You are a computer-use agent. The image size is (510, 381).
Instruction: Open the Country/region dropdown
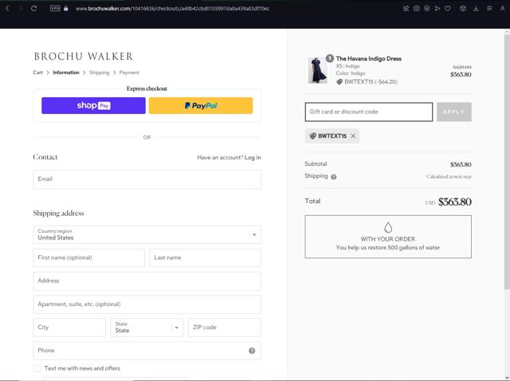pos(147,234)
